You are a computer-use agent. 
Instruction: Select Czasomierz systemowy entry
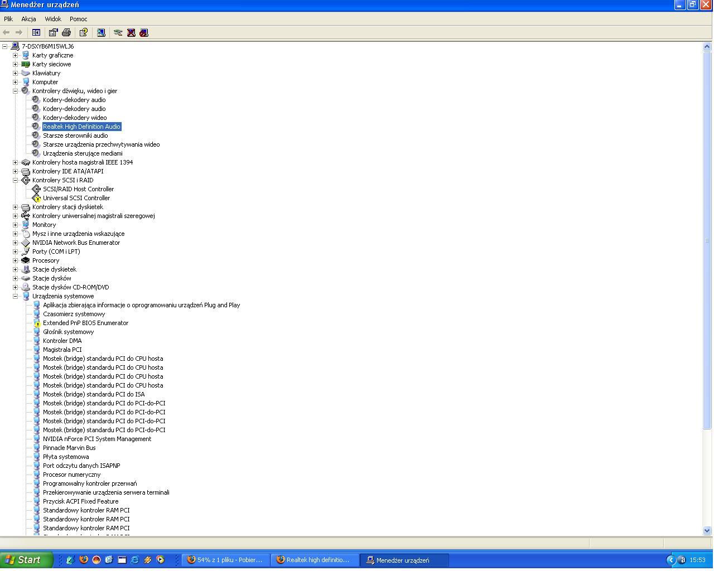(x=74, y=314)
